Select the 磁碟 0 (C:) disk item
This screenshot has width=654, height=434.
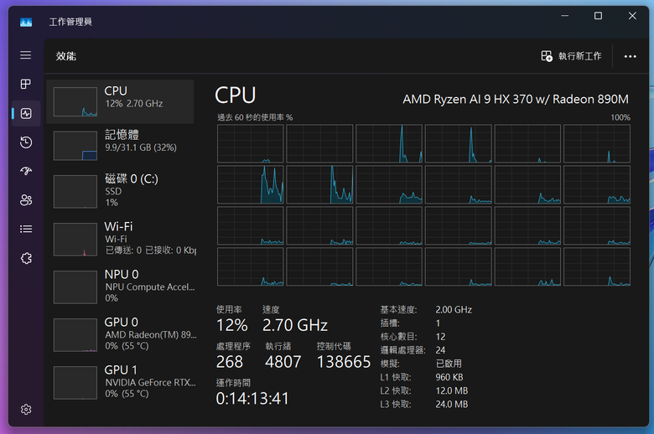coord(120,191)
